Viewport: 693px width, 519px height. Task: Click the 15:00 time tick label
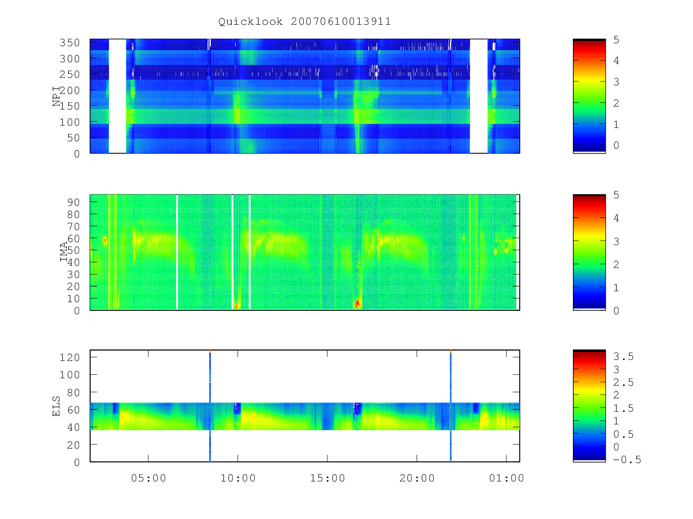tap(327, 478)
